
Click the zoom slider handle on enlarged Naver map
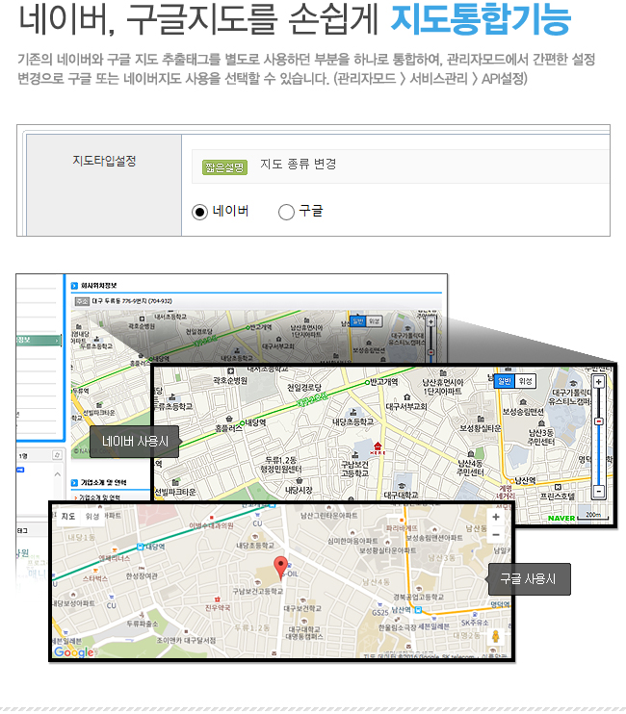[x=599, y=421]
